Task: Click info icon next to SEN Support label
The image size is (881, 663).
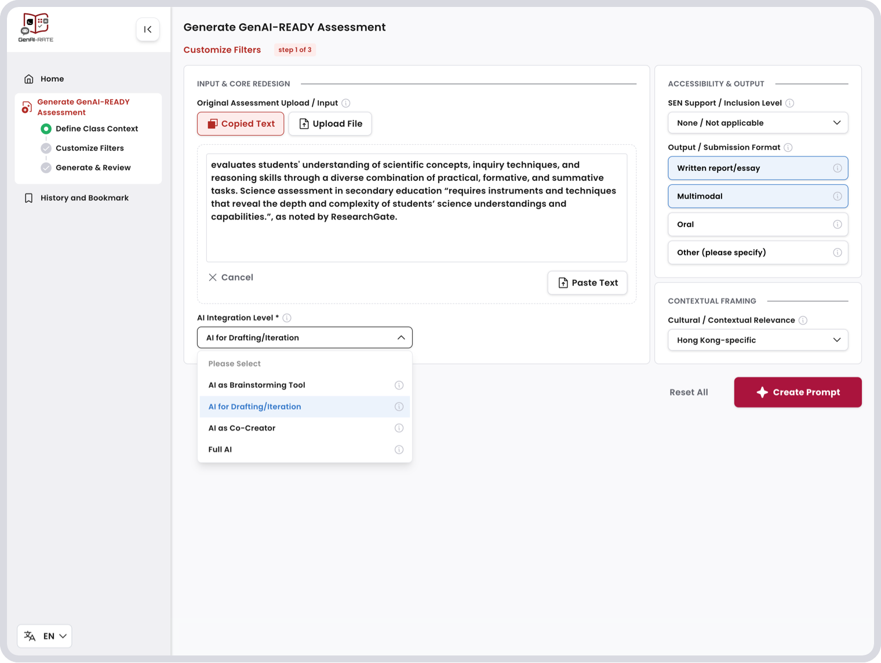Action: [789, 103]
